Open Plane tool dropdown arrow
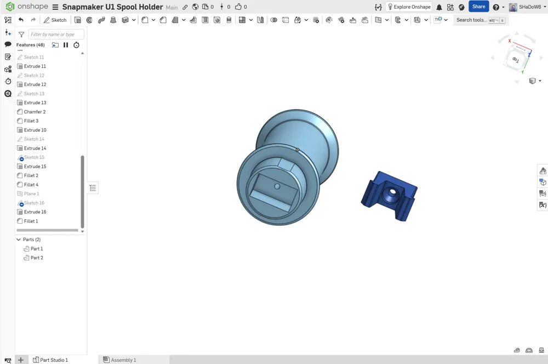 (x=386, y=20)
